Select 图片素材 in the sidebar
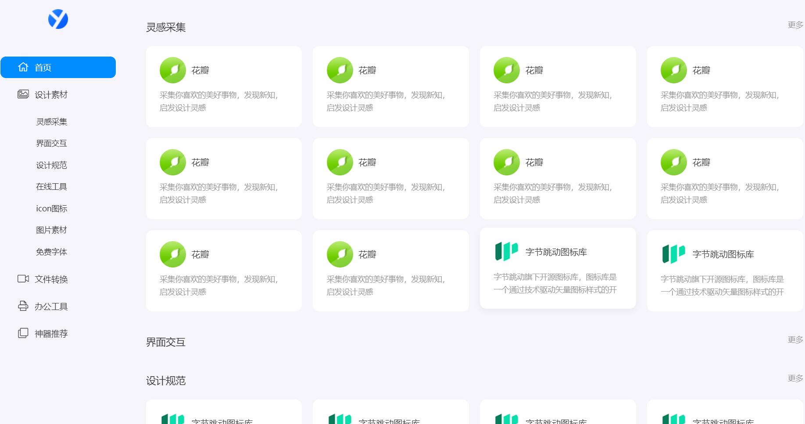This screenshot has height=424, width=805. click(x=51, y=230)
